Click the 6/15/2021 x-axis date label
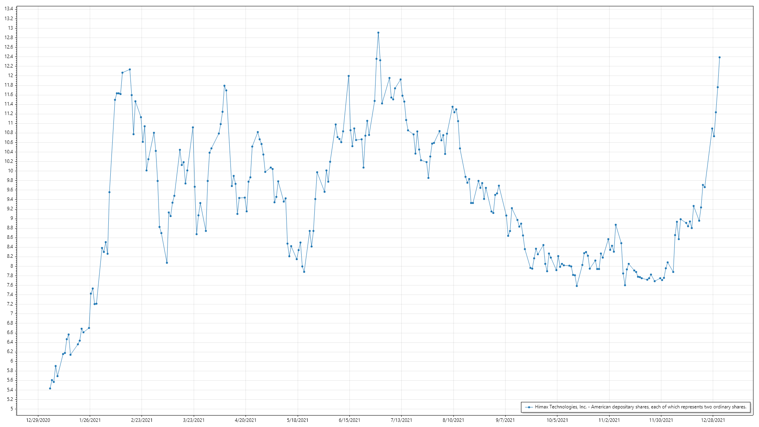The height and width of the screenshot is (427, 759). pyautogui.click(x=349, y=420)
